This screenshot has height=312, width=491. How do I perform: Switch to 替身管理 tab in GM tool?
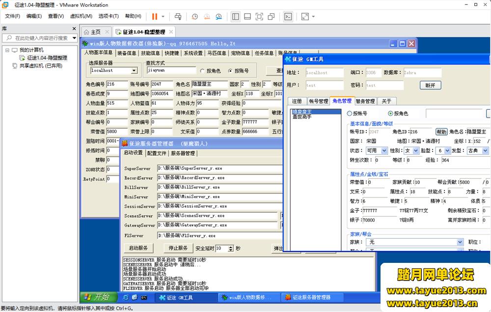[x=365, y=101]
